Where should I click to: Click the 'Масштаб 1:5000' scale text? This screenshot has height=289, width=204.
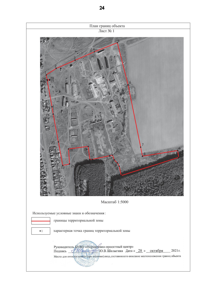pos(114,202)
